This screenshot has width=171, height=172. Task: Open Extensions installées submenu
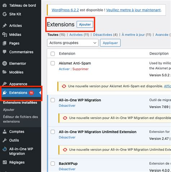(20, 103)
